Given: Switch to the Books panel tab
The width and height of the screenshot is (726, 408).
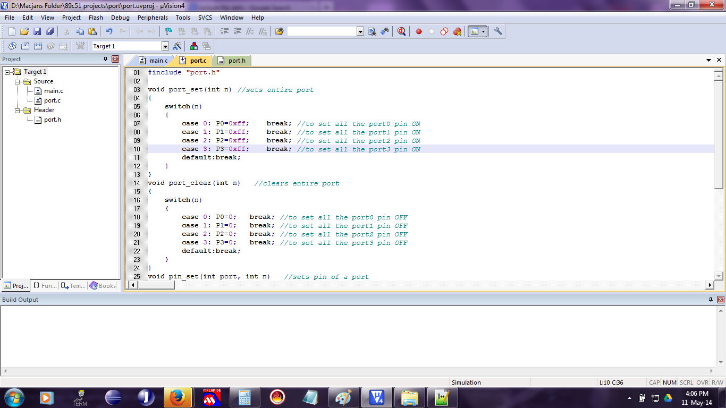Looking at the screenshot, I should pos(103,285).
